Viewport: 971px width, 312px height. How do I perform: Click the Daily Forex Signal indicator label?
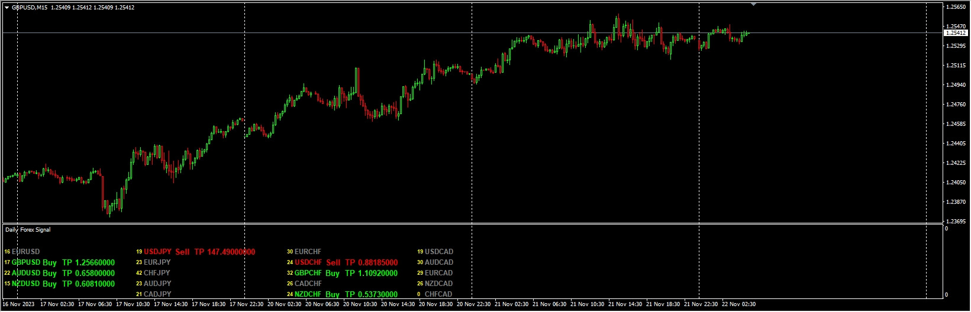[x=28, y=229]
